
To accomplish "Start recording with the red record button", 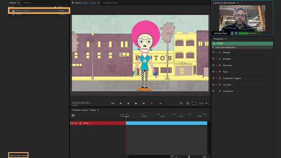I will (x=152, y=103).
